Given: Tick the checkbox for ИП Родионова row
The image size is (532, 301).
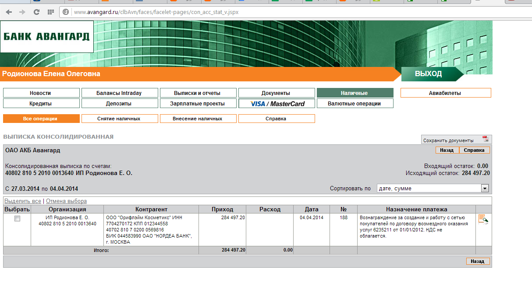Looking at the screenshot, I should click(18, 218).
